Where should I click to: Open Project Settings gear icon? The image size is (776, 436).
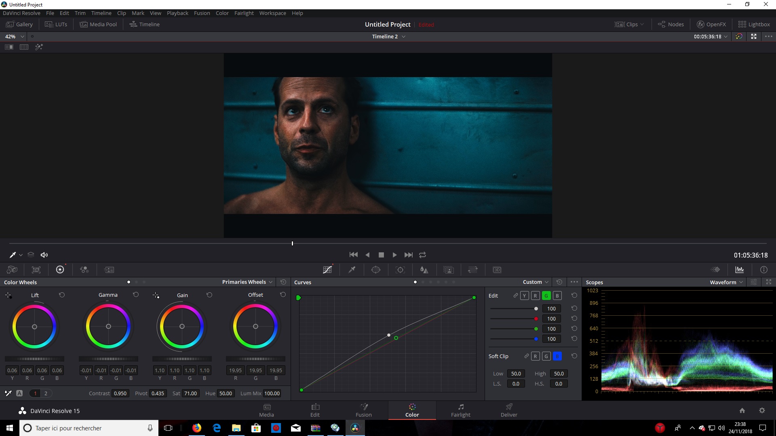pos(762,411)
